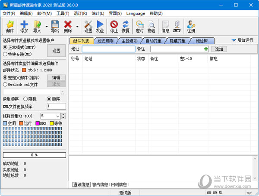The height and width of the screenshot is (196, 259).
Task: Open the 编辑(E) menu
Action: click(26, 13)
